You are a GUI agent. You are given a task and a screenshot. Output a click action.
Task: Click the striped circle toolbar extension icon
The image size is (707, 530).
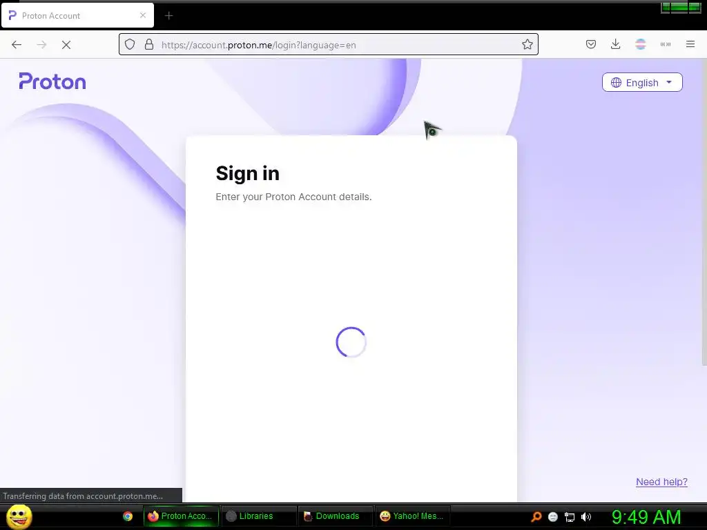click(641, 44)
